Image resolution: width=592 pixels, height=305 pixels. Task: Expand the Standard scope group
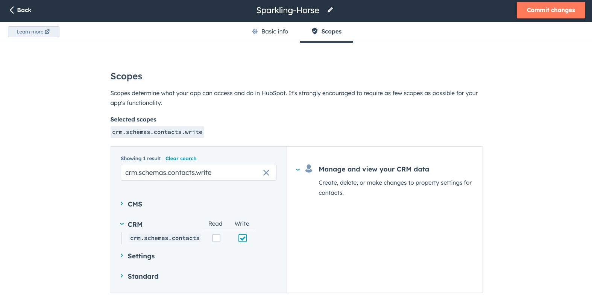pyautogui.click(x=121, y=276)
